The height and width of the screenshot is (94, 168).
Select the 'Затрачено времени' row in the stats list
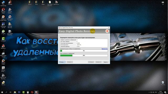coord(84,46)
